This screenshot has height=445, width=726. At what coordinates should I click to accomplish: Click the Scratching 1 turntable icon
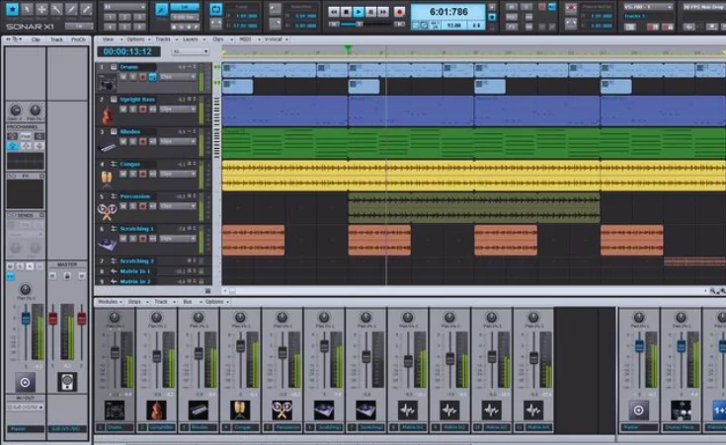point(107,244)
